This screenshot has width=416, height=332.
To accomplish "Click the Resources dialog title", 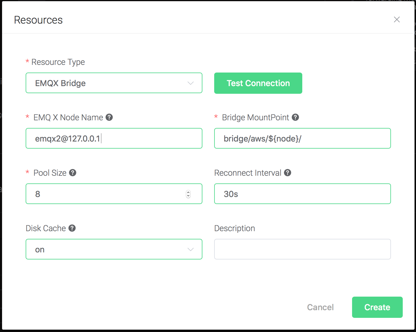I will (38, 20).
